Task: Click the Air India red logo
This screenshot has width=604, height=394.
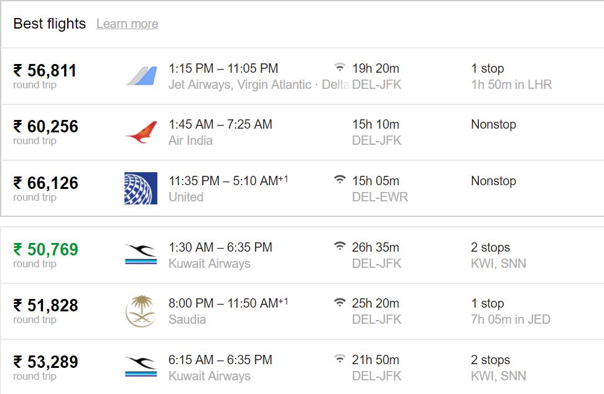Action: pos(141,132)
